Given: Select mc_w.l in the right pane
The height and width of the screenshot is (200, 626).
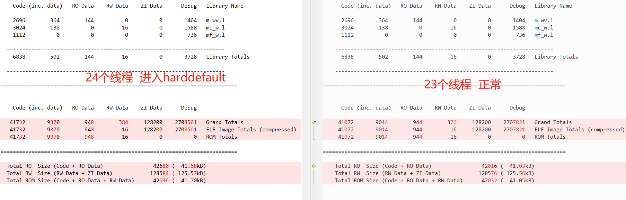Looking at the screenshot, I should (x=544, y=28).
